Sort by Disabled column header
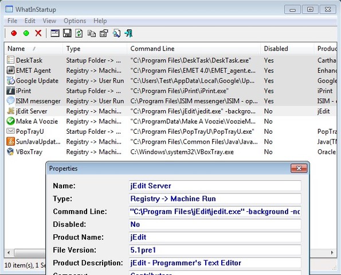 [x=287, y=49]
